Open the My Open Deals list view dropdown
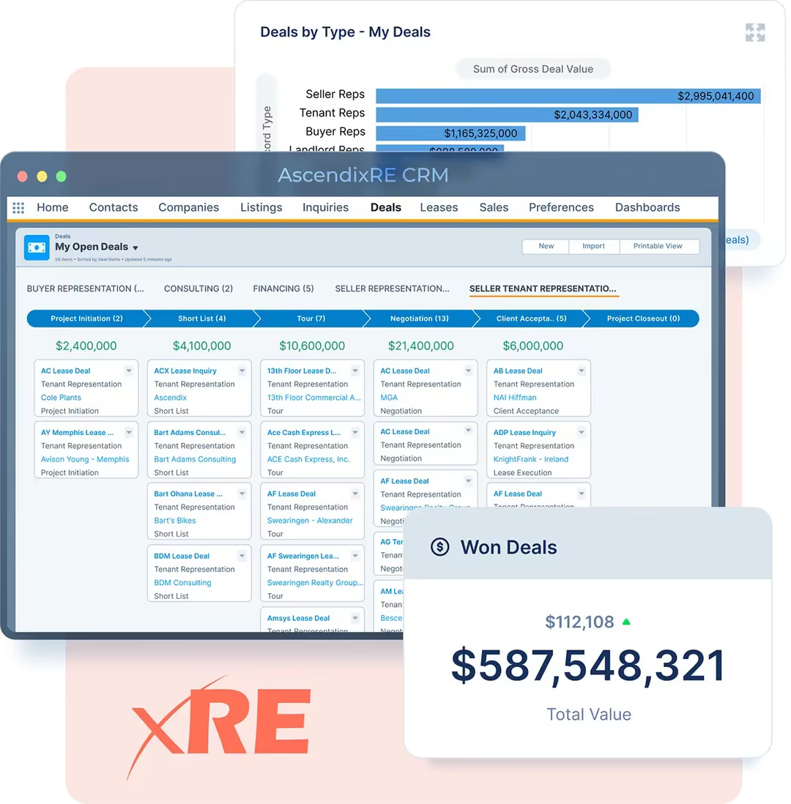 [135, 248]
